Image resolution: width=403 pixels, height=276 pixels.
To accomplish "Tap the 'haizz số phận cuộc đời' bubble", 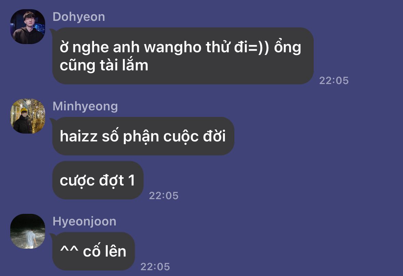I will click(x=143, y=136).
